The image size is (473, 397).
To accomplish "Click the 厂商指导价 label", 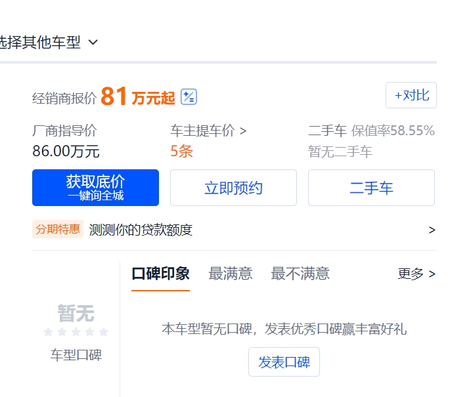I will [64, 131].
